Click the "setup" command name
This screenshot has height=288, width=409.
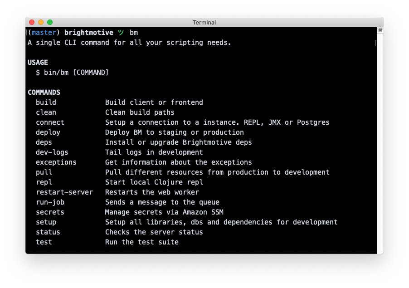pos(46,222)
